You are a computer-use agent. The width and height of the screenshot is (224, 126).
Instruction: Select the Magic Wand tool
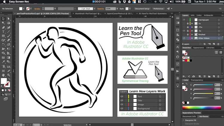point(3,23)
